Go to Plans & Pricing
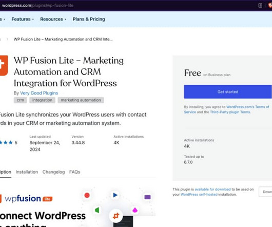 point(89,19)
